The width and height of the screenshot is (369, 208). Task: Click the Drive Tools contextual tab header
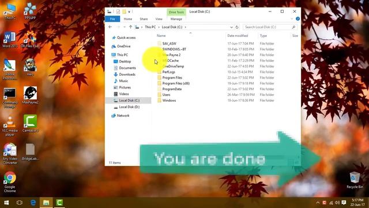(x=176, y=12)
